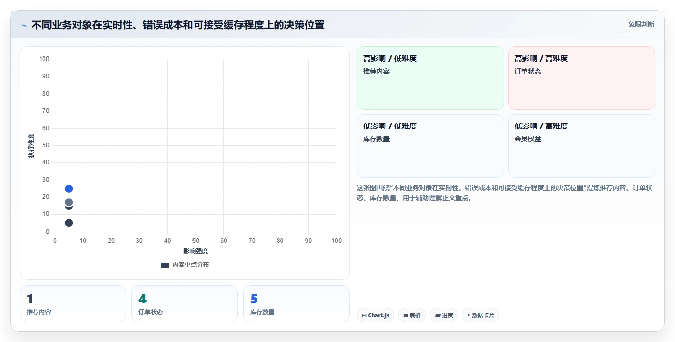The image size is (675, 342).
Task: Click the 90 tick on the horizontal axis
Action: (x=308, y=241)
